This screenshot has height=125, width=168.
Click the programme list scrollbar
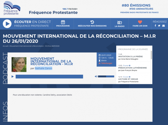click(151, 55)
